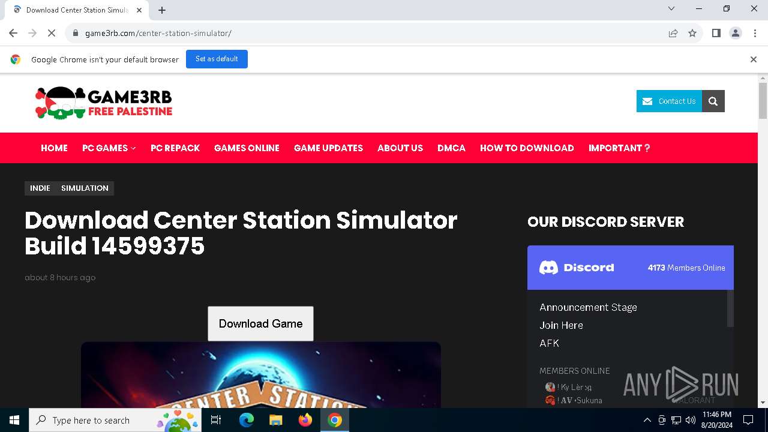Open the network tray icon

(x=676, y=420)
